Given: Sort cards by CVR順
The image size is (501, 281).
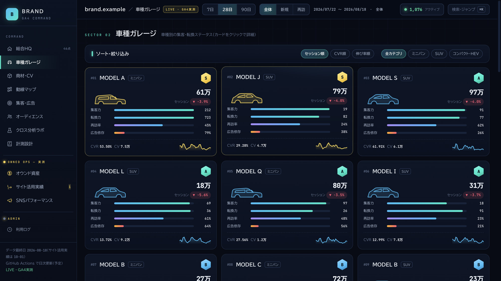Looking at the screenshot, I should 340,54.
